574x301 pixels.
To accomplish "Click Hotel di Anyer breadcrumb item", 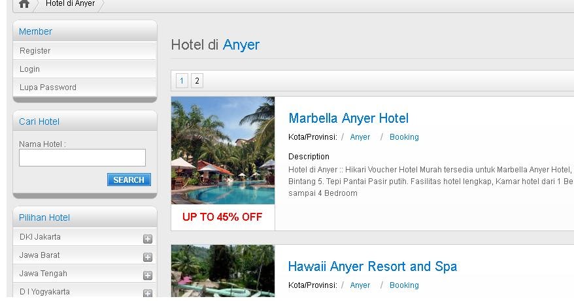I will click(x=71, y=3).
